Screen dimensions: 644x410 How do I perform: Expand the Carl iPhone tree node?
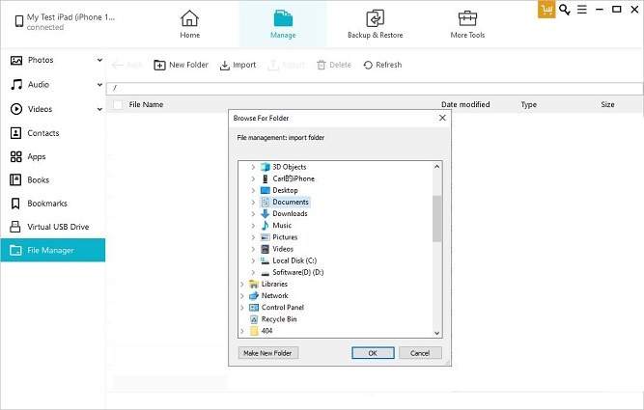(253, 178)
